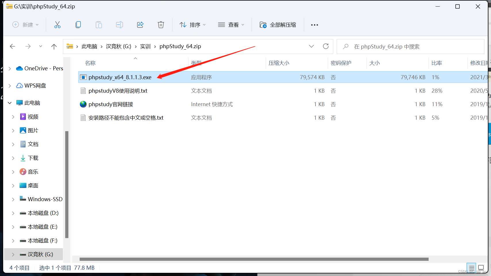Click the 实训 breadcrumb in the address bar
The height and width of the screenshot is (276, 491).
tap(145, 46)
